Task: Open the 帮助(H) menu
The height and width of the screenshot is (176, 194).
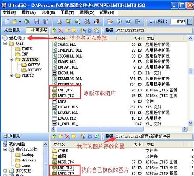Action: (107, 12)
